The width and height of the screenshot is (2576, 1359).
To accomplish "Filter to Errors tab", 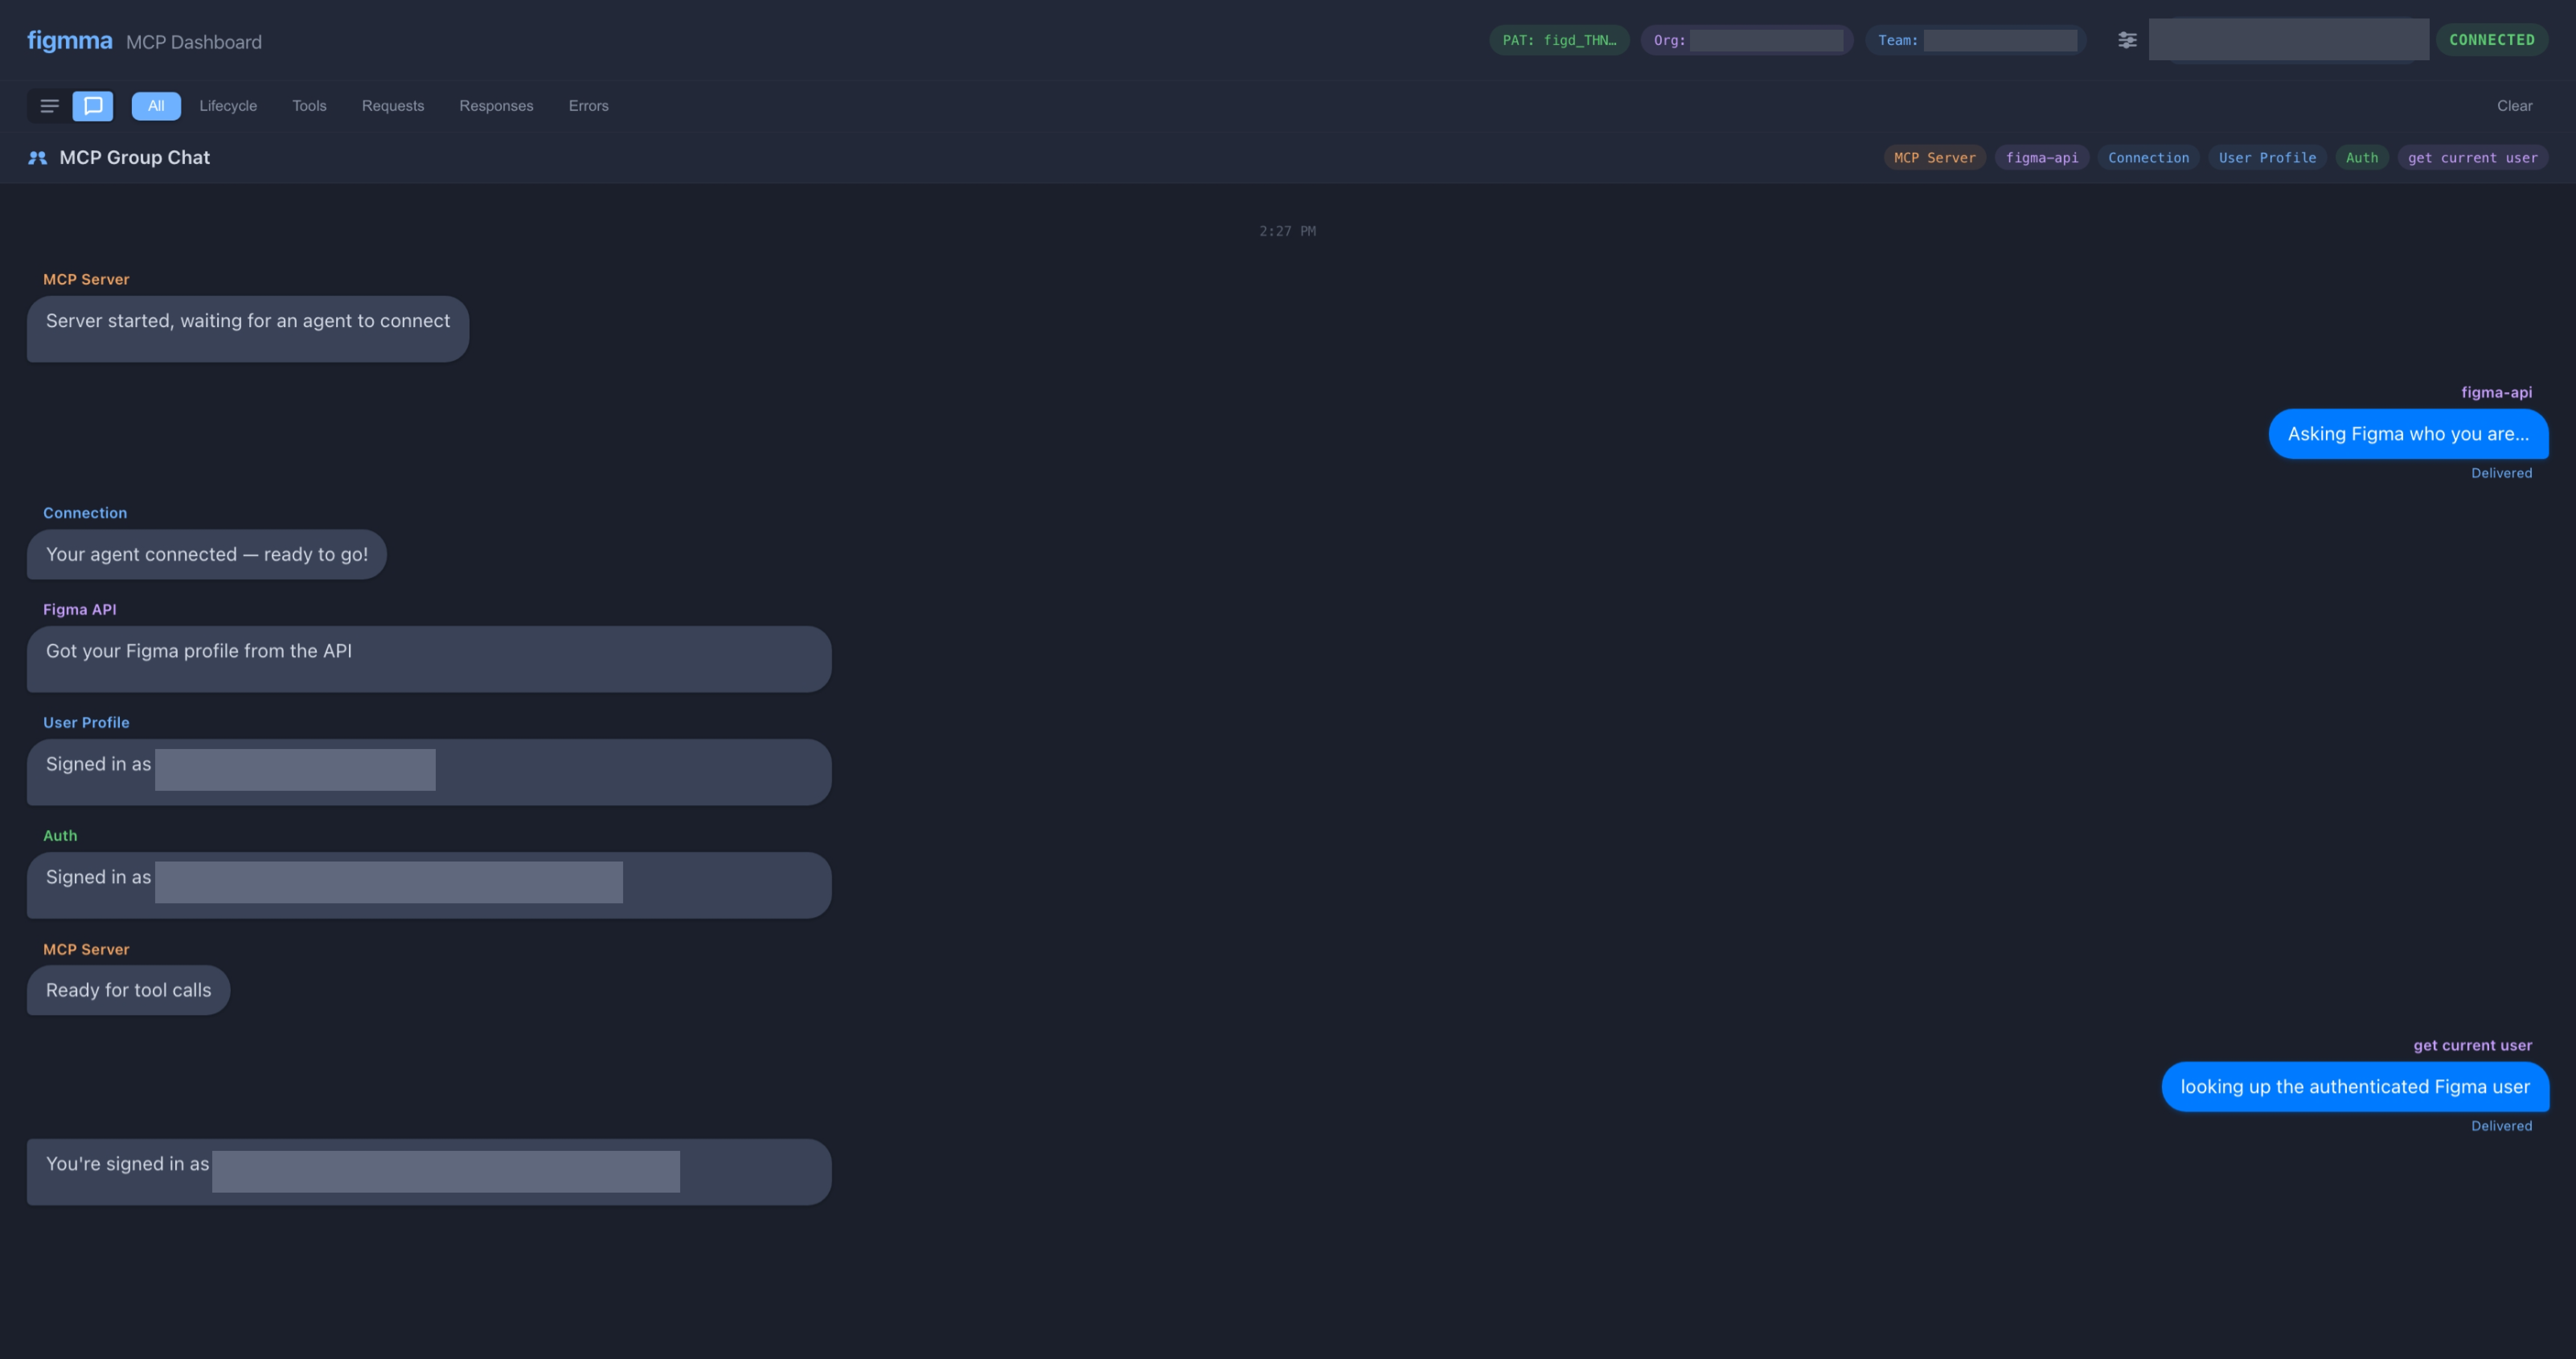I will pos(588,106).
